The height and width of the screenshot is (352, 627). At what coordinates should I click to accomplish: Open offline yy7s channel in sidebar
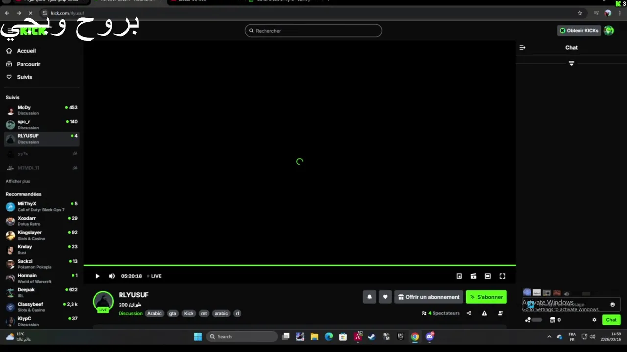tap(42, 154)
